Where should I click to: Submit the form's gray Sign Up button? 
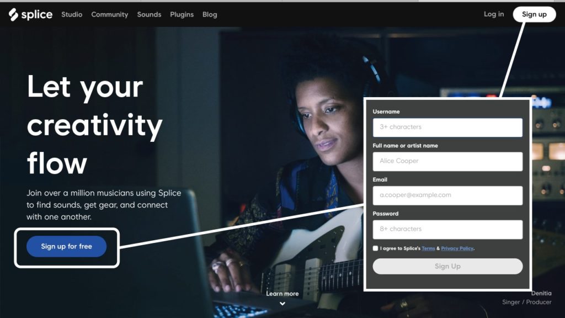(447, 266)
